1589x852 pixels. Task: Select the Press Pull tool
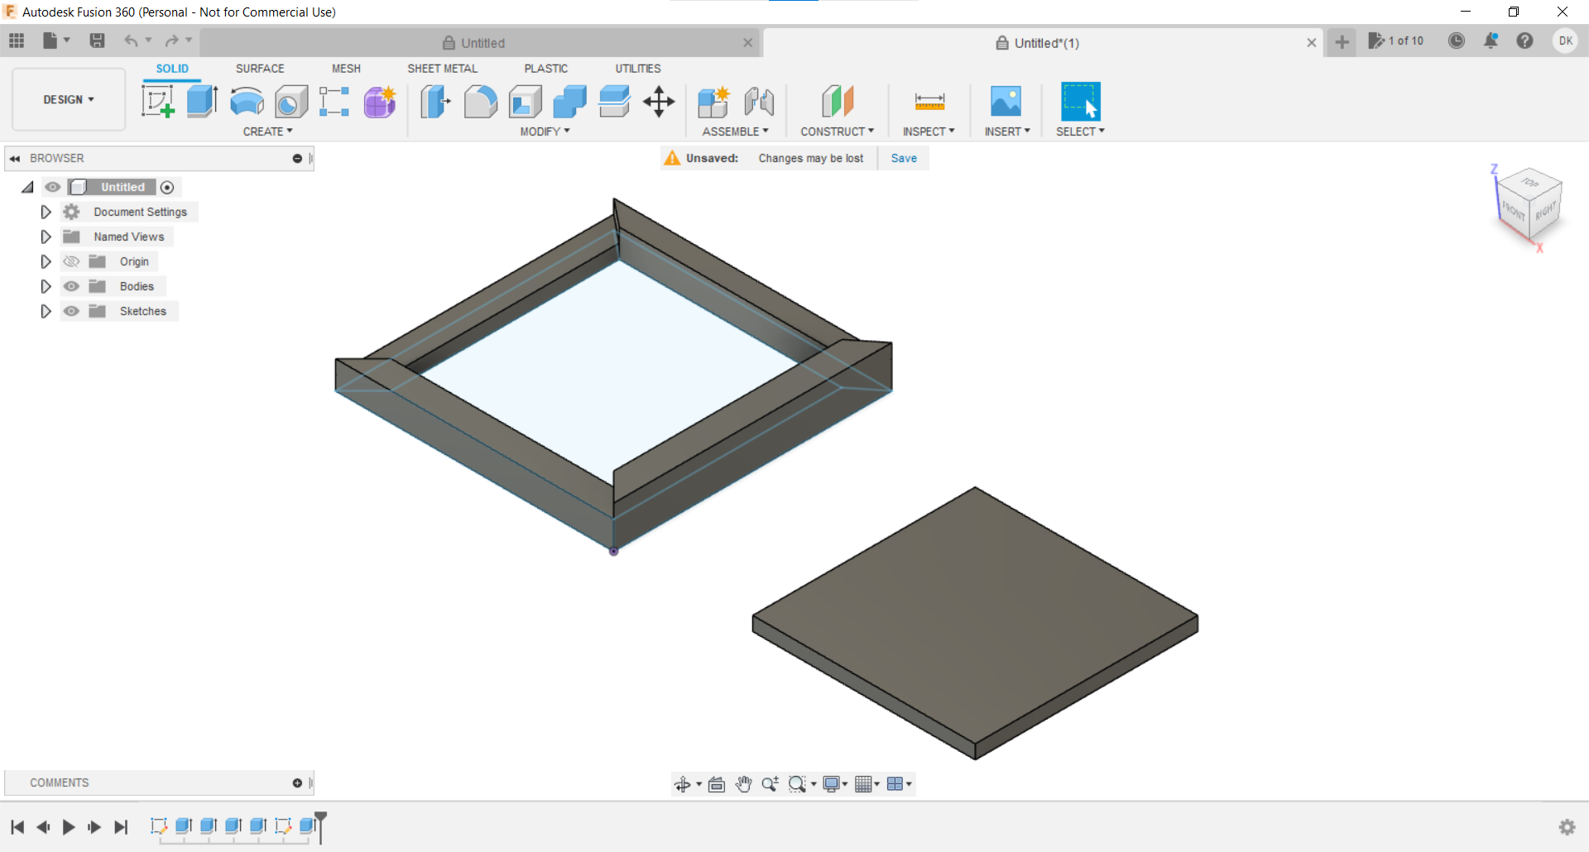tap(434, 101)
